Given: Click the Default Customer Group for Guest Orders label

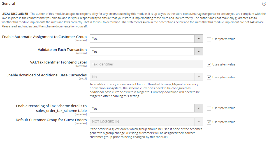Looking at the screenshot, I should point(51,120).
